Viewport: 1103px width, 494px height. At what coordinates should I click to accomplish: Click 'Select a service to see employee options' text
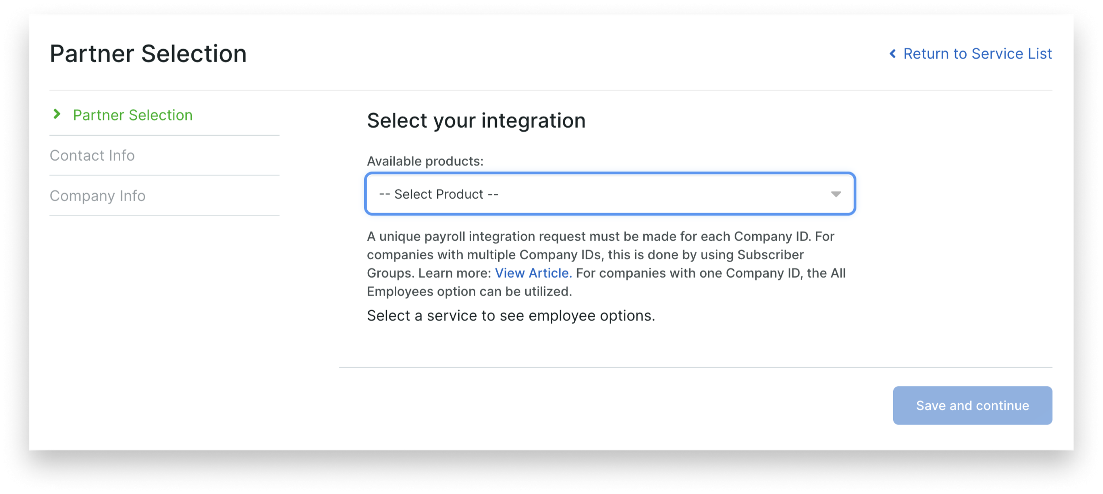coord(511,316)
